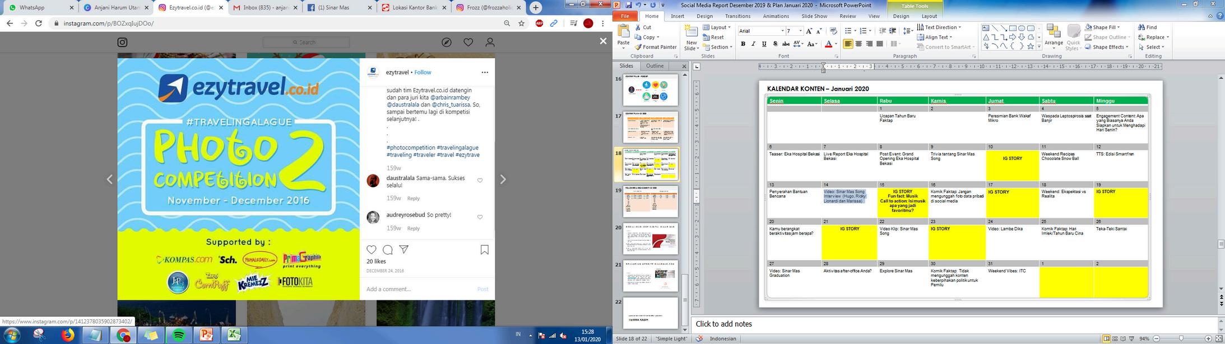
Task: Open Instagram activity heart icon in header
Action: (x=468, y=43)
